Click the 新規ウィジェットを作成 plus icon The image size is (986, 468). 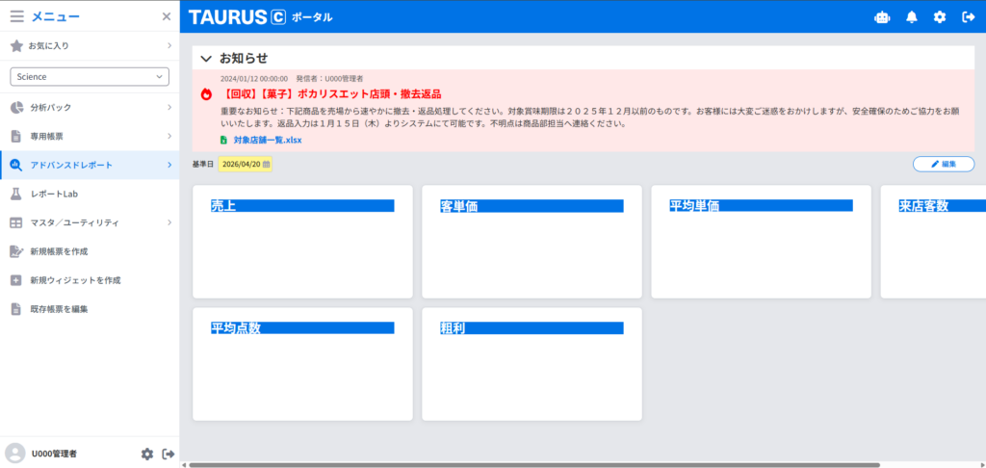(x=16, y=280)
